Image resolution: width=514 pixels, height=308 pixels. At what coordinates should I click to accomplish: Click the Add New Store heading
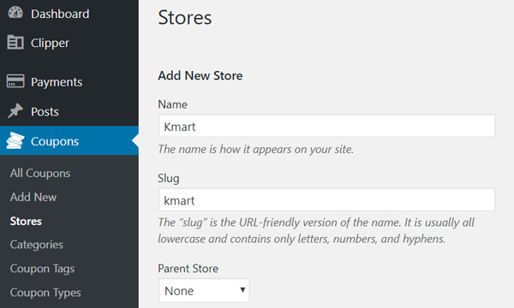(200, 75)
